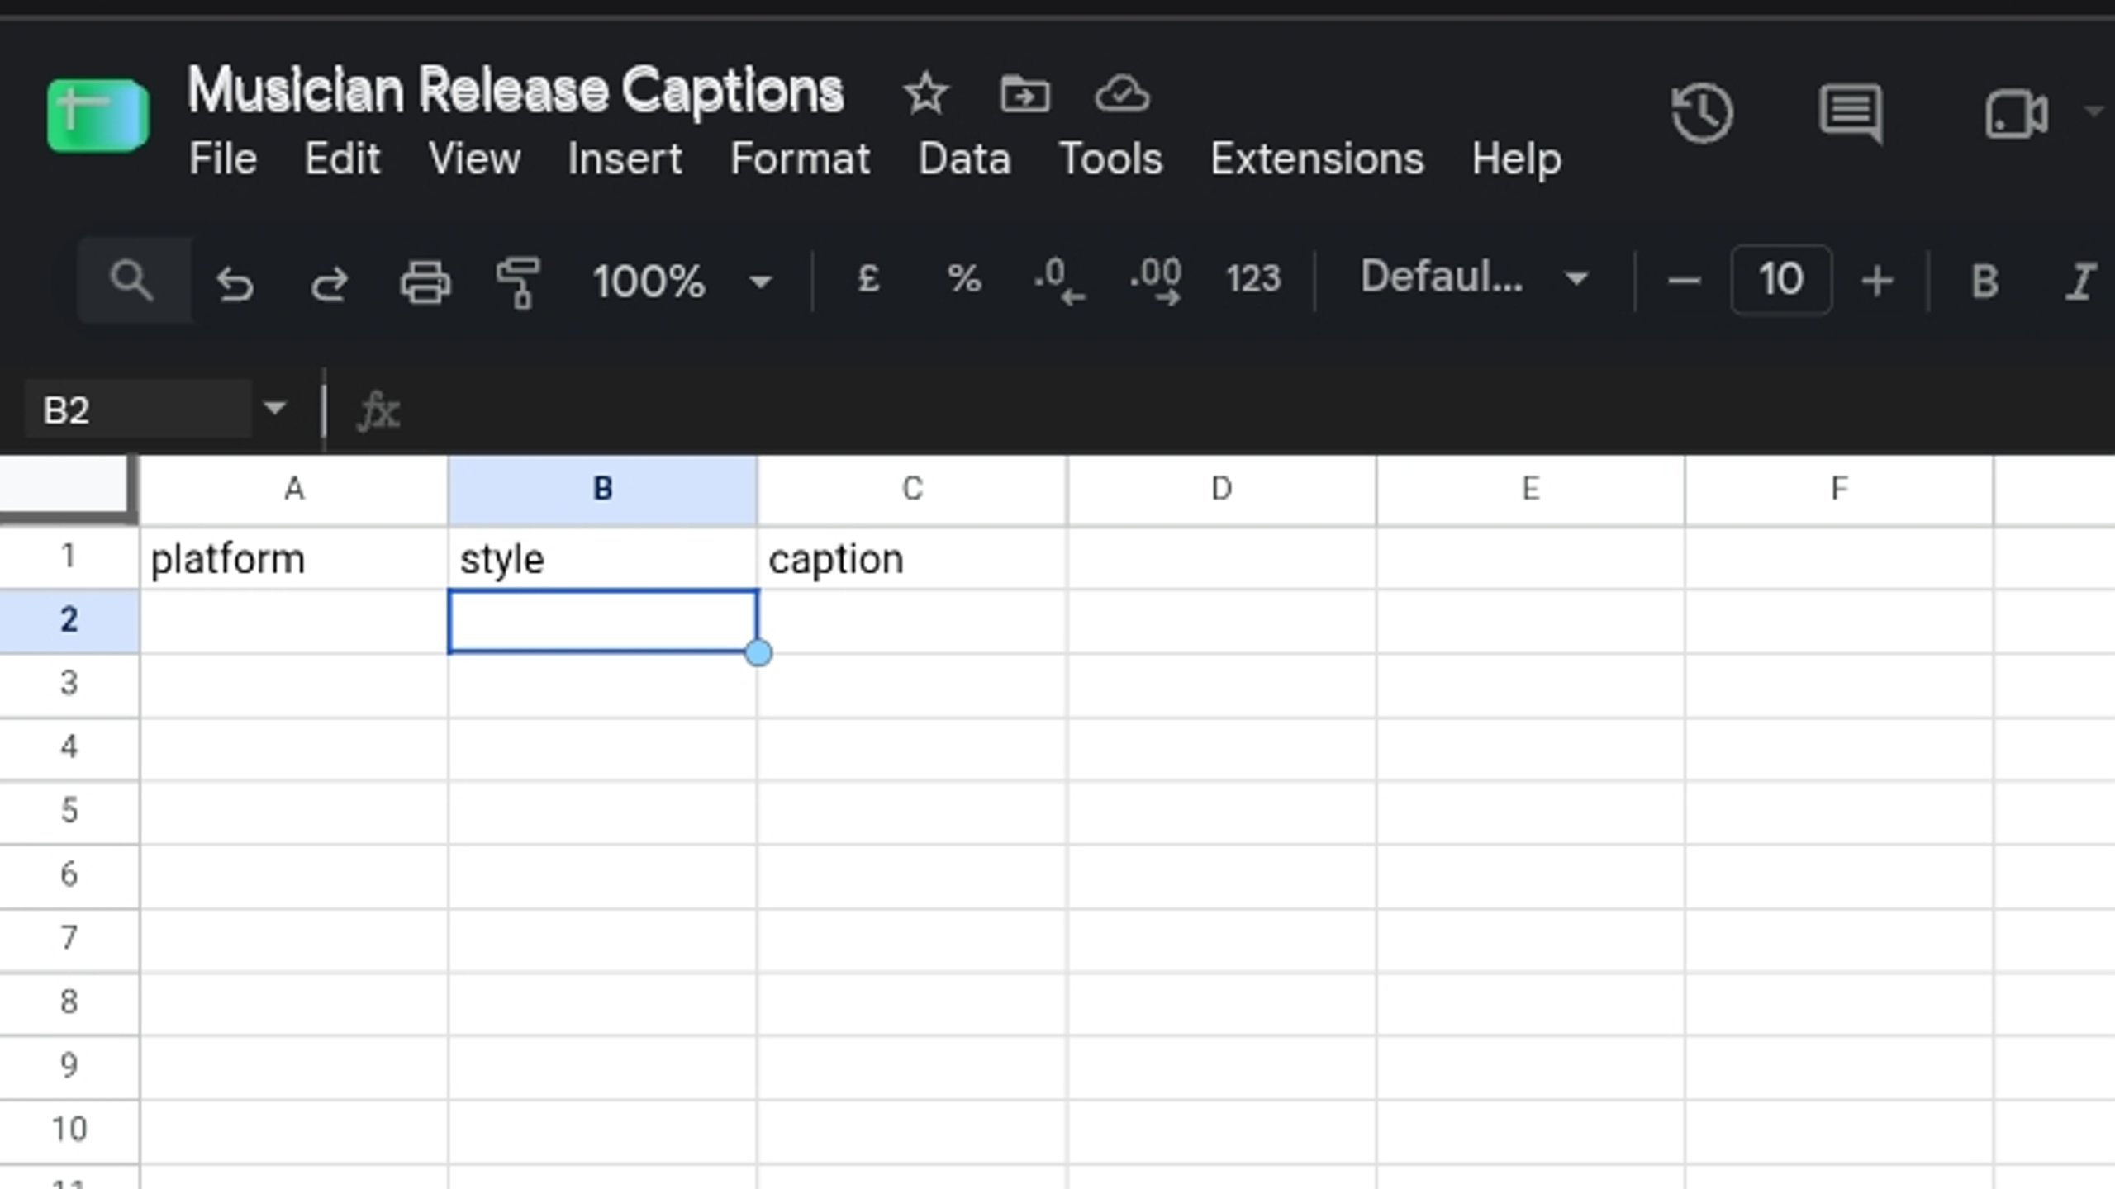Select the cell containing "platform"

point(294,559)
